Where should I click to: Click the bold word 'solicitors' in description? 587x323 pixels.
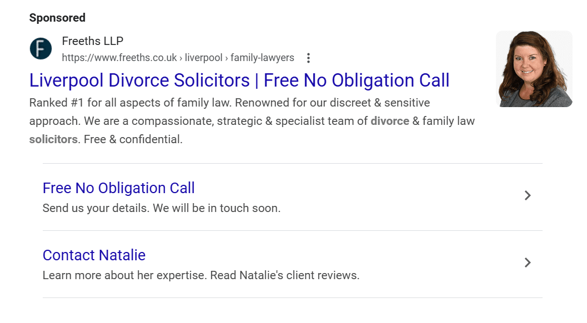[53, 139]
